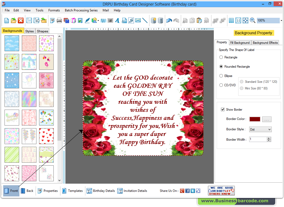Click the Border Color browse ... button
This screenshot has height=207, width=284.
coord(267,119)
